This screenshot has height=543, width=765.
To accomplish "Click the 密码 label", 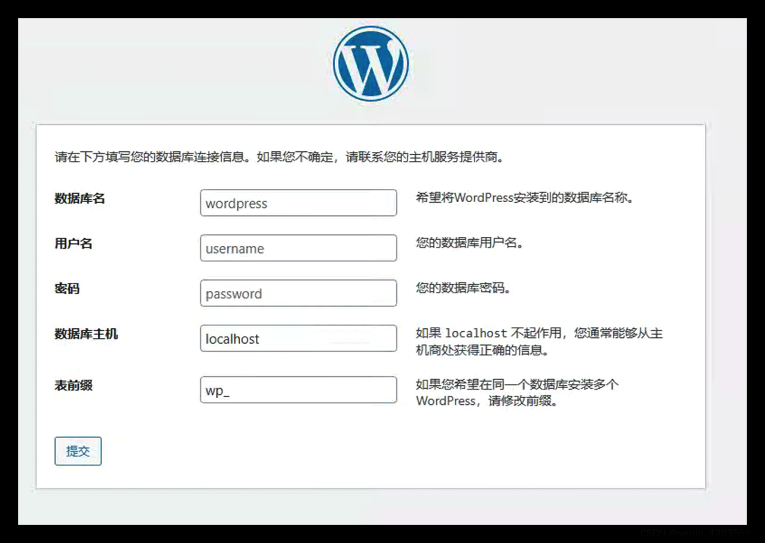I will tap(67, 289).
